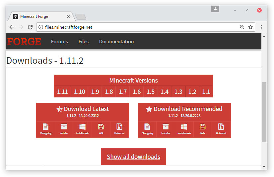The height and width of the screenshot is (177, 274).
Task: Click Mdk icon under Download Latest
Action: coord(101,128)
